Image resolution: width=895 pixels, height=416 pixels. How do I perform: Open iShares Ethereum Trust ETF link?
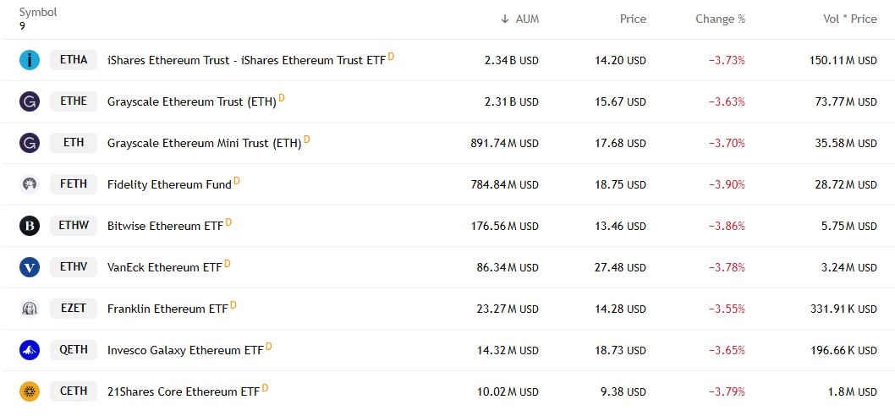[x=246, y=61]
